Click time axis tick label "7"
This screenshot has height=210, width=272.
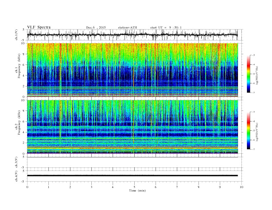click(177, 187)
